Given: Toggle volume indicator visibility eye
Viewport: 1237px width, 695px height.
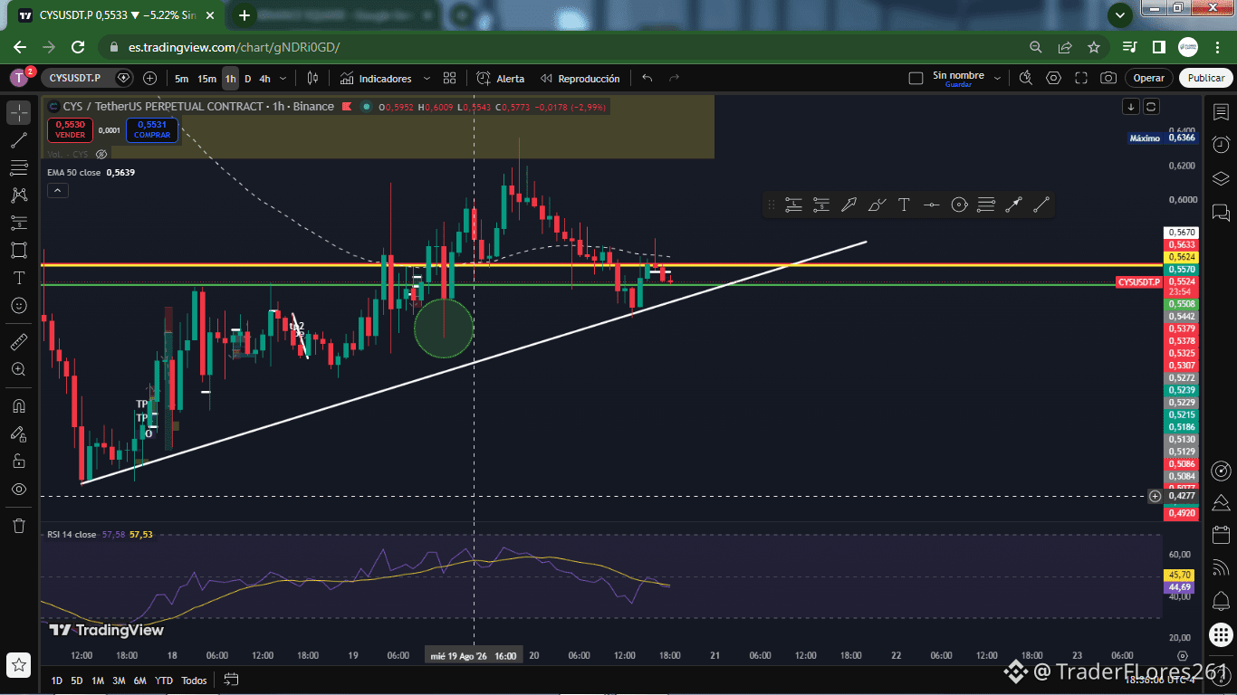Looking at the screenshot, I should pyautogui.click(x=101, y=155).
